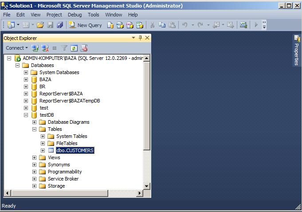Open the View menu
302x212 pixels.
pyautogui.click(x=35, y=15)
